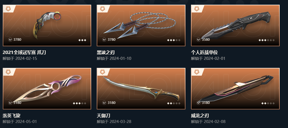Click the upgrade level diamonds on the 落英飞旋 card
288x128 pixels.
[x=79, y=103]
